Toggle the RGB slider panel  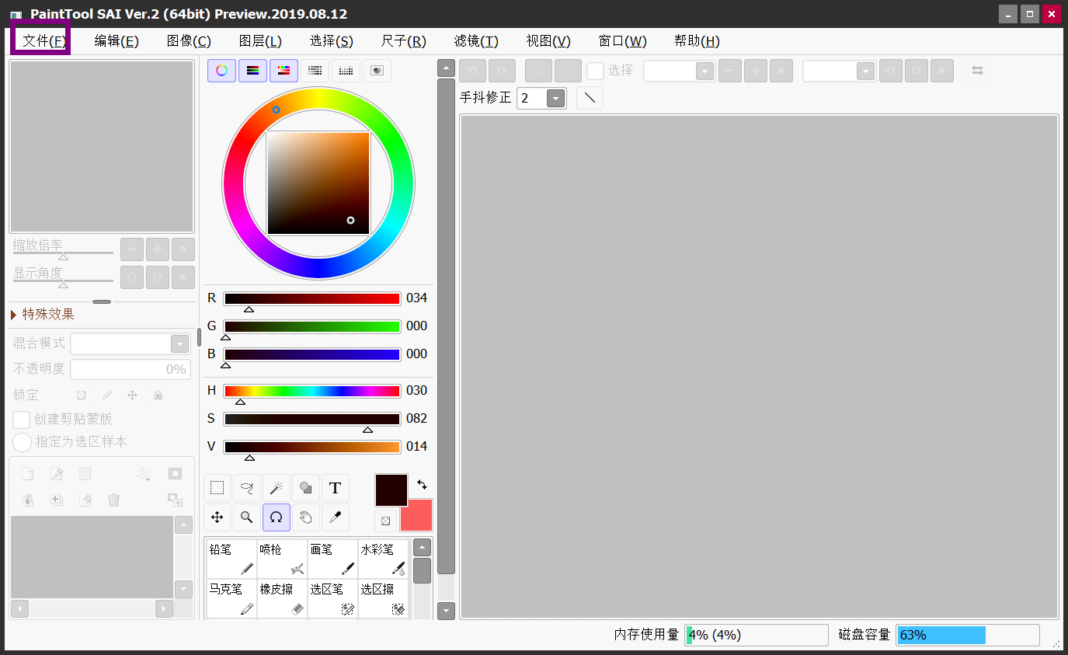[x=252, y=71]
